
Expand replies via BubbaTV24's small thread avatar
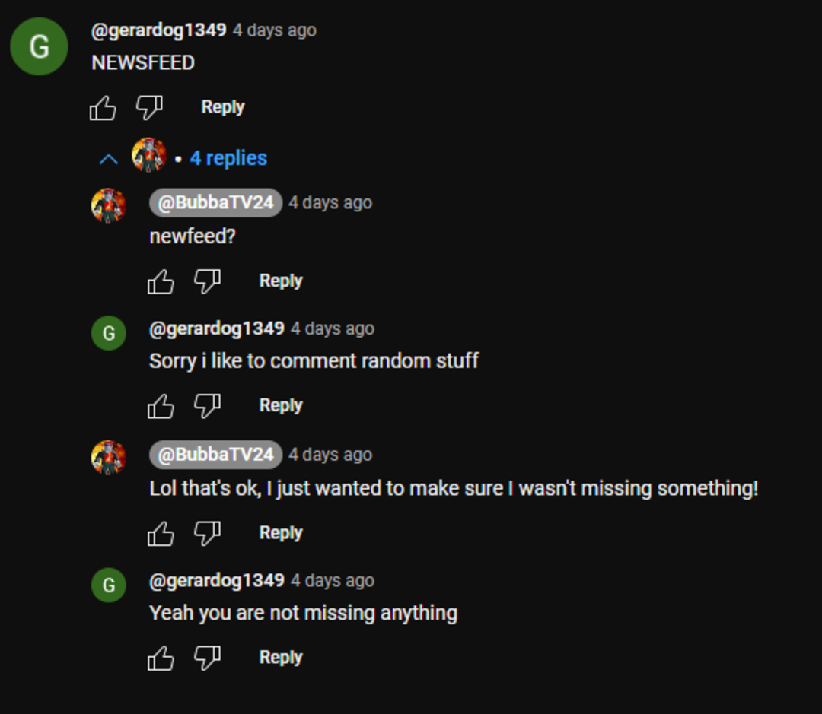click(x=149, y=157)
